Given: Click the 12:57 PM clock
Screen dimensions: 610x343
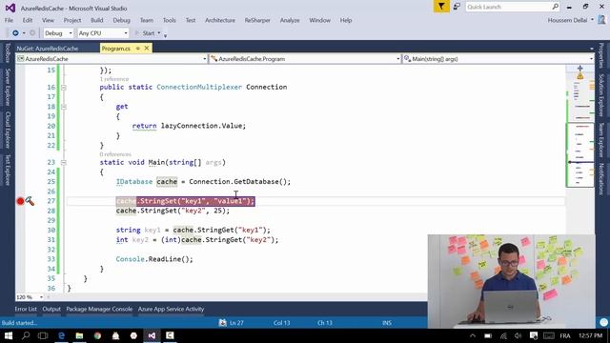Looking at the screenshot, I should (x=590, y=335).
